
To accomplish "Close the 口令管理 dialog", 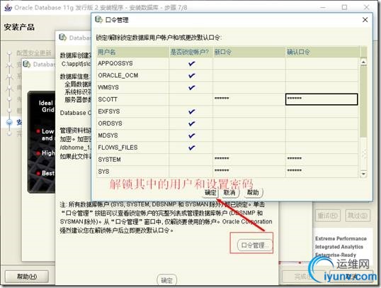I will pos(365,20).
